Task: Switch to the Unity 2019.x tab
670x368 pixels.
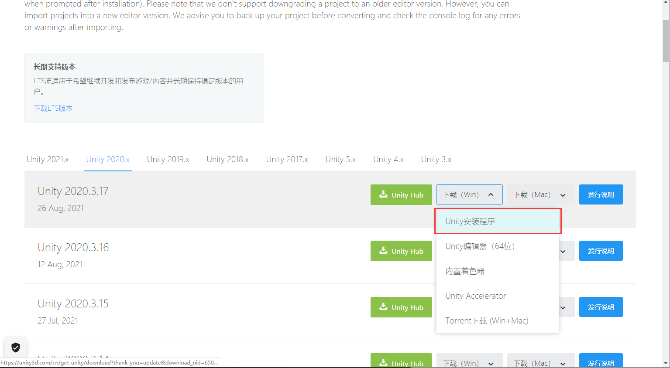Action: [x=168, y=159]
